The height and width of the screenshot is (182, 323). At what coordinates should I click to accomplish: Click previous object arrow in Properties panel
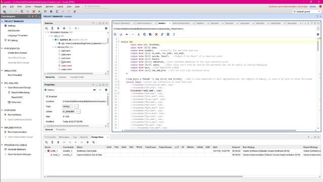click(94, 90)
